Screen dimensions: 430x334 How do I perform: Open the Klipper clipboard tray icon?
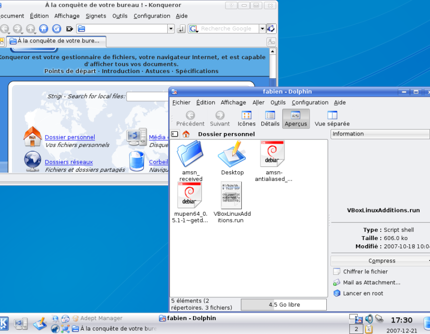coord(369,329)
